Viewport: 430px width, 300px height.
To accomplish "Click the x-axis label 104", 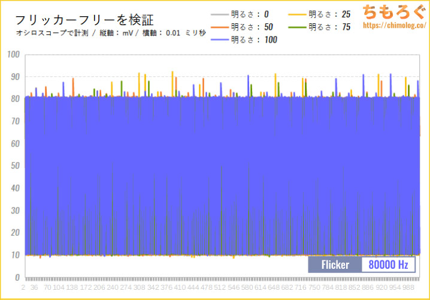I will click(59, 287).
